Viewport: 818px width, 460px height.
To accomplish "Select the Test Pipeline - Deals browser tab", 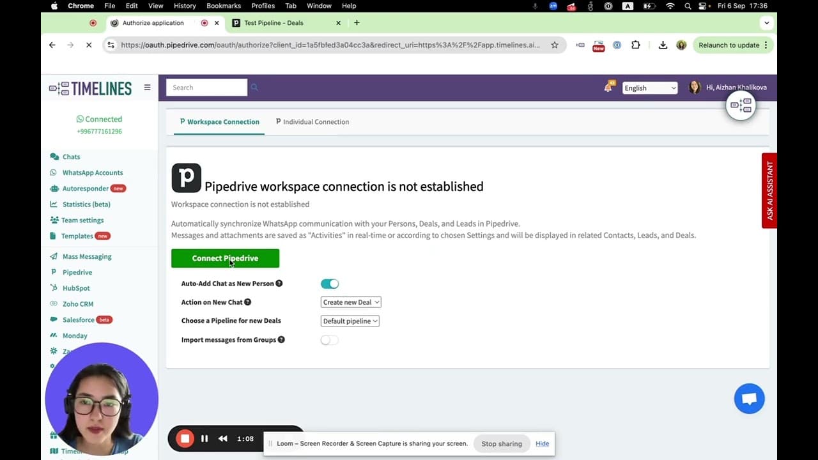I will 275,22.
